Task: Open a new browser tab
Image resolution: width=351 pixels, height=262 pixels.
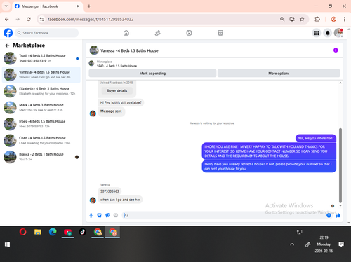Action: 89,6
